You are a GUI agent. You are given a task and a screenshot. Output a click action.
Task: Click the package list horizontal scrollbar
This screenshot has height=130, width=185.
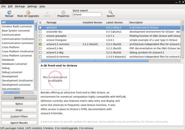point(87,61)
